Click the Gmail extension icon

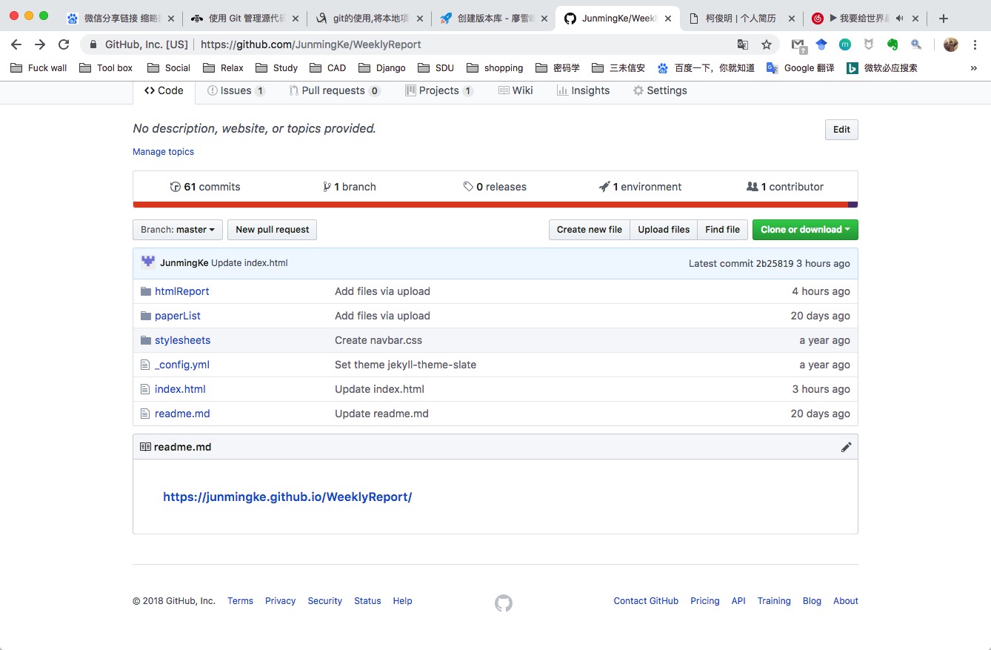[x=798, y=44]
